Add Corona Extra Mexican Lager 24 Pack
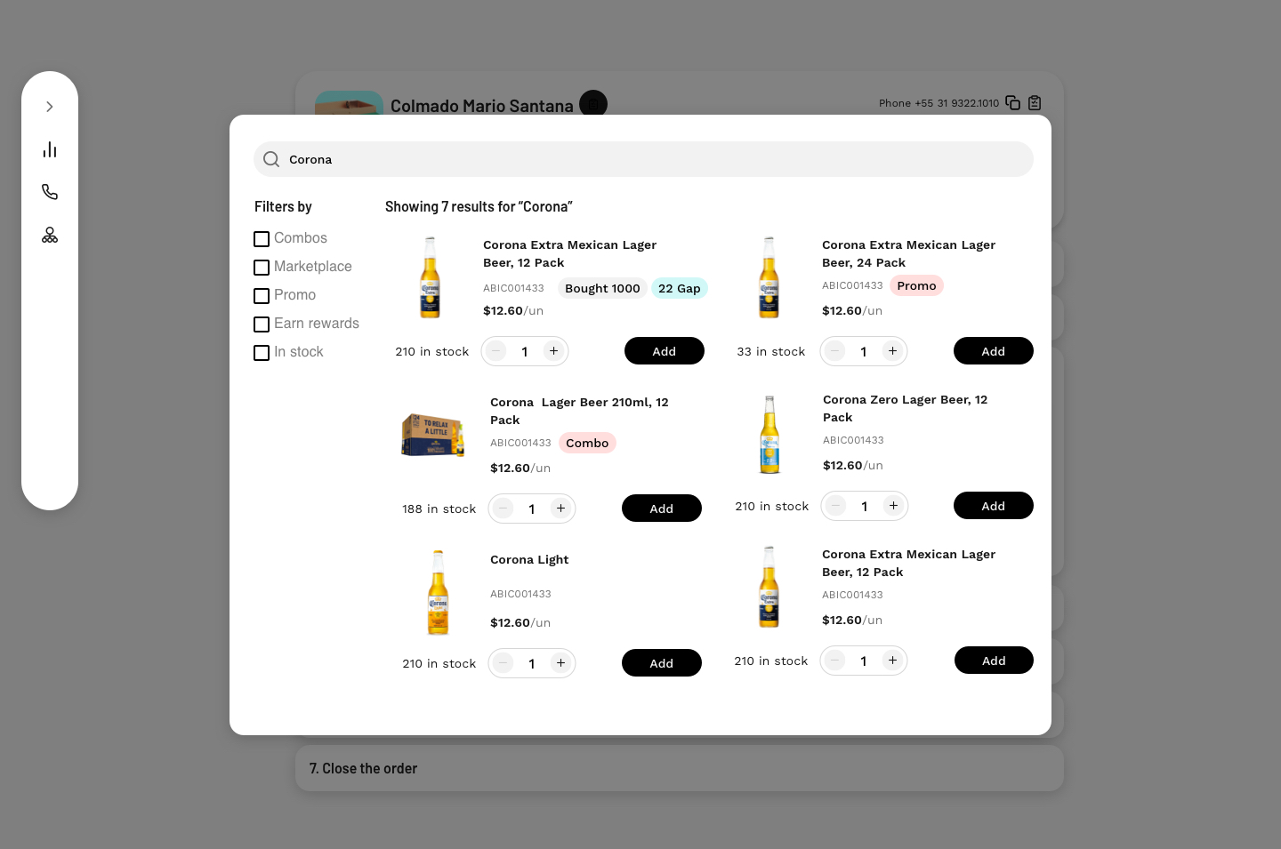 pos(994,351)
